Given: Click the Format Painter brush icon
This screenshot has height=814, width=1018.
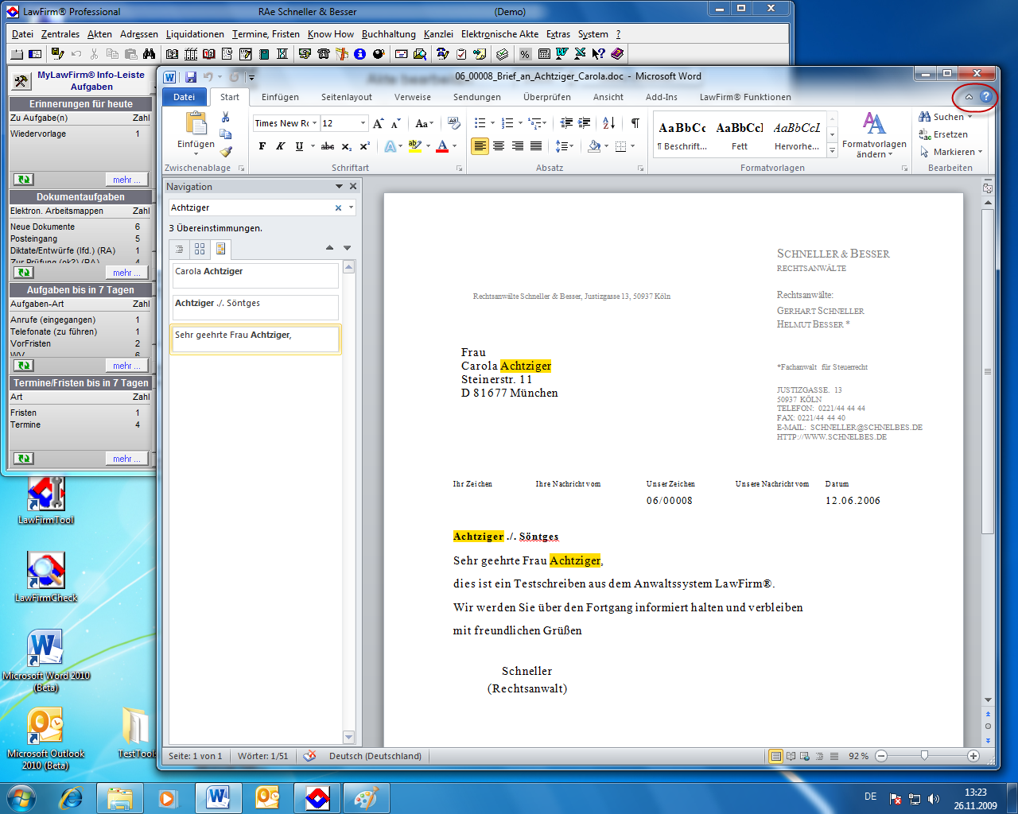Looking at the screenshot, I should tap(226, 151).
